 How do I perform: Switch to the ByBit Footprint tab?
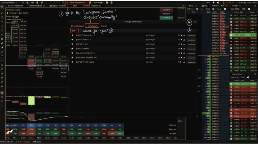(x=36, y=6)
